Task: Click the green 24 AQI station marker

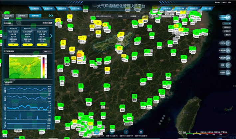Action: click(x=184, y=57)
